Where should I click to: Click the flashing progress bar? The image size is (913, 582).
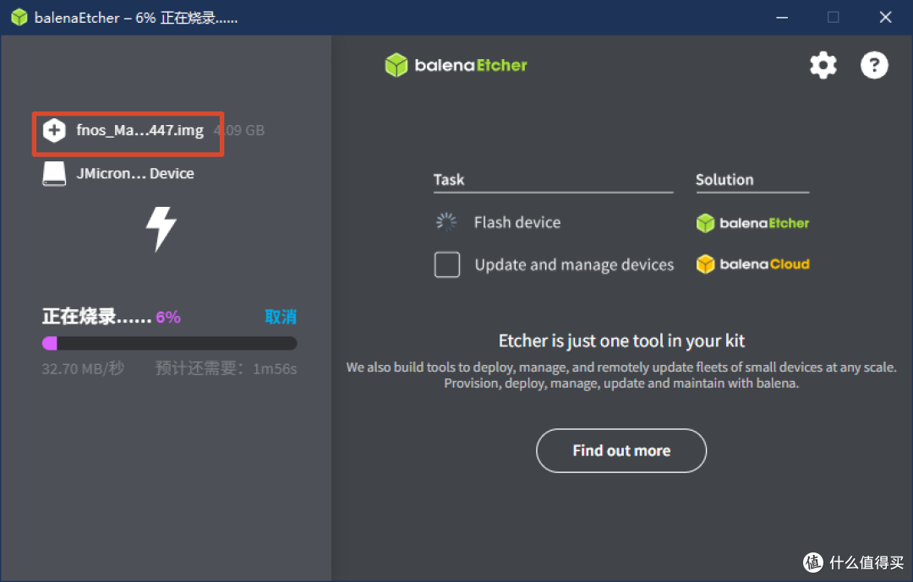tap(169, 344)
